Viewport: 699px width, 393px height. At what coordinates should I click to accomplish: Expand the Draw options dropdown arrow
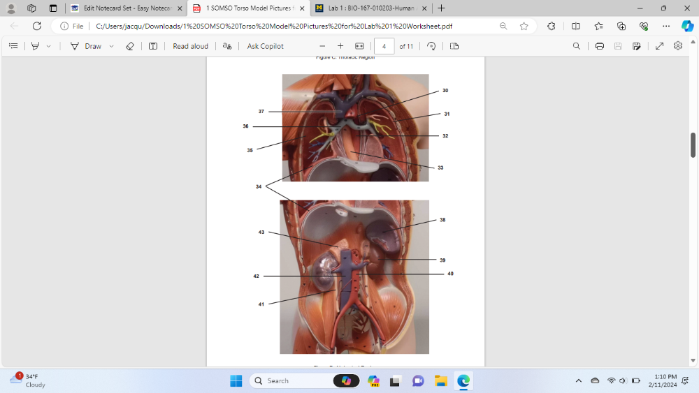coord(111,46)
